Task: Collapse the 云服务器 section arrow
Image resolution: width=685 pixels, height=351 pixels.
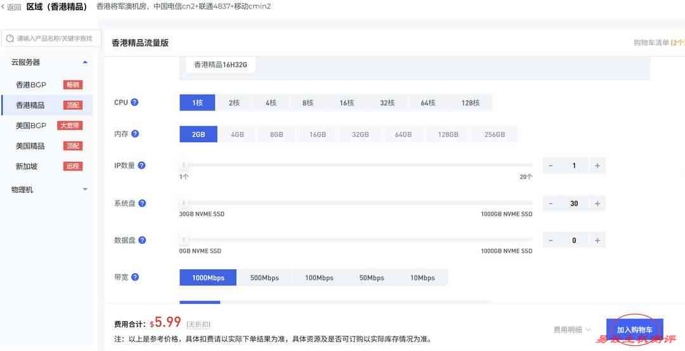Action: coord(85,62)
